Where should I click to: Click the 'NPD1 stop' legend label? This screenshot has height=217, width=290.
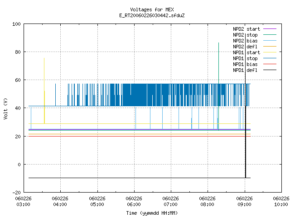[x=245, y=58]
